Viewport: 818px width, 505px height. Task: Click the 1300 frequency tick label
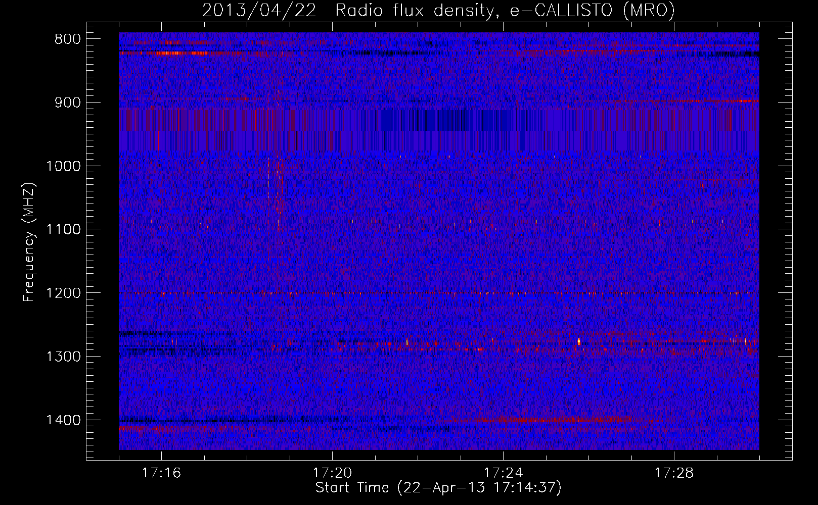click(x=63, y=357)
